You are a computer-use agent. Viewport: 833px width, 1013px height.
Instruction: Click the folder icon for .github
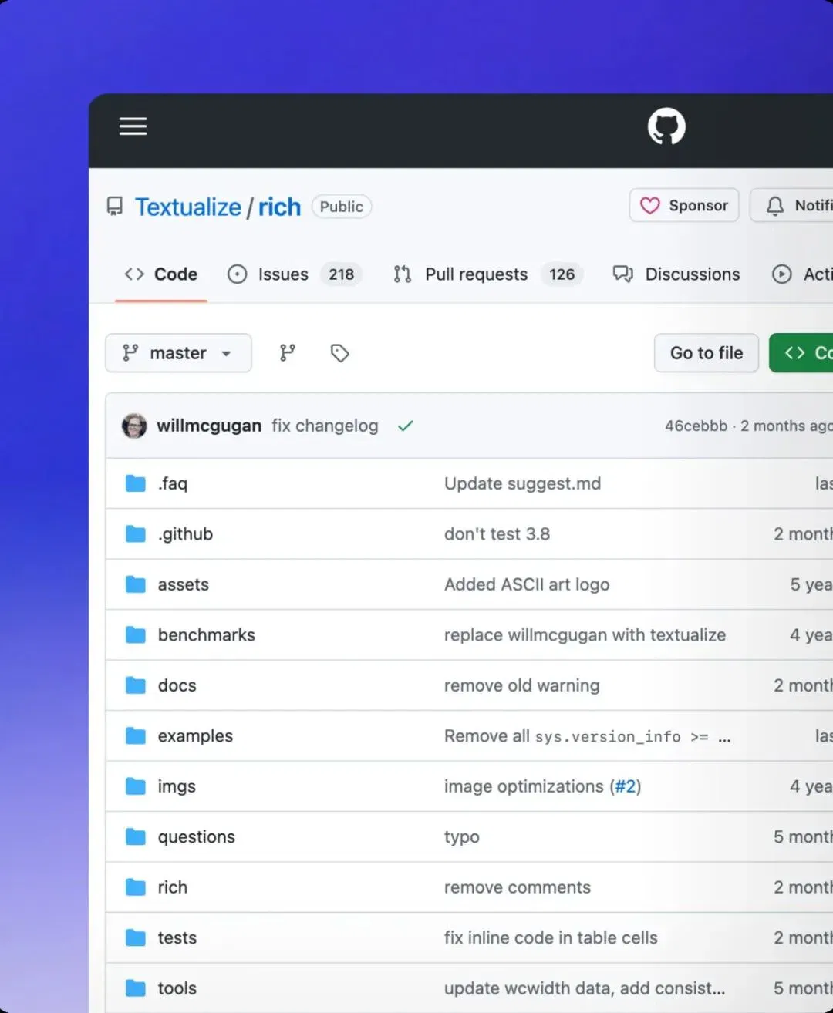[136, 533]
